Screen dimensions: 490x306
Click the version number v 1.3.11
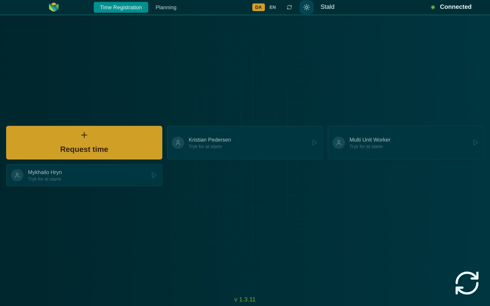[245, 299]
